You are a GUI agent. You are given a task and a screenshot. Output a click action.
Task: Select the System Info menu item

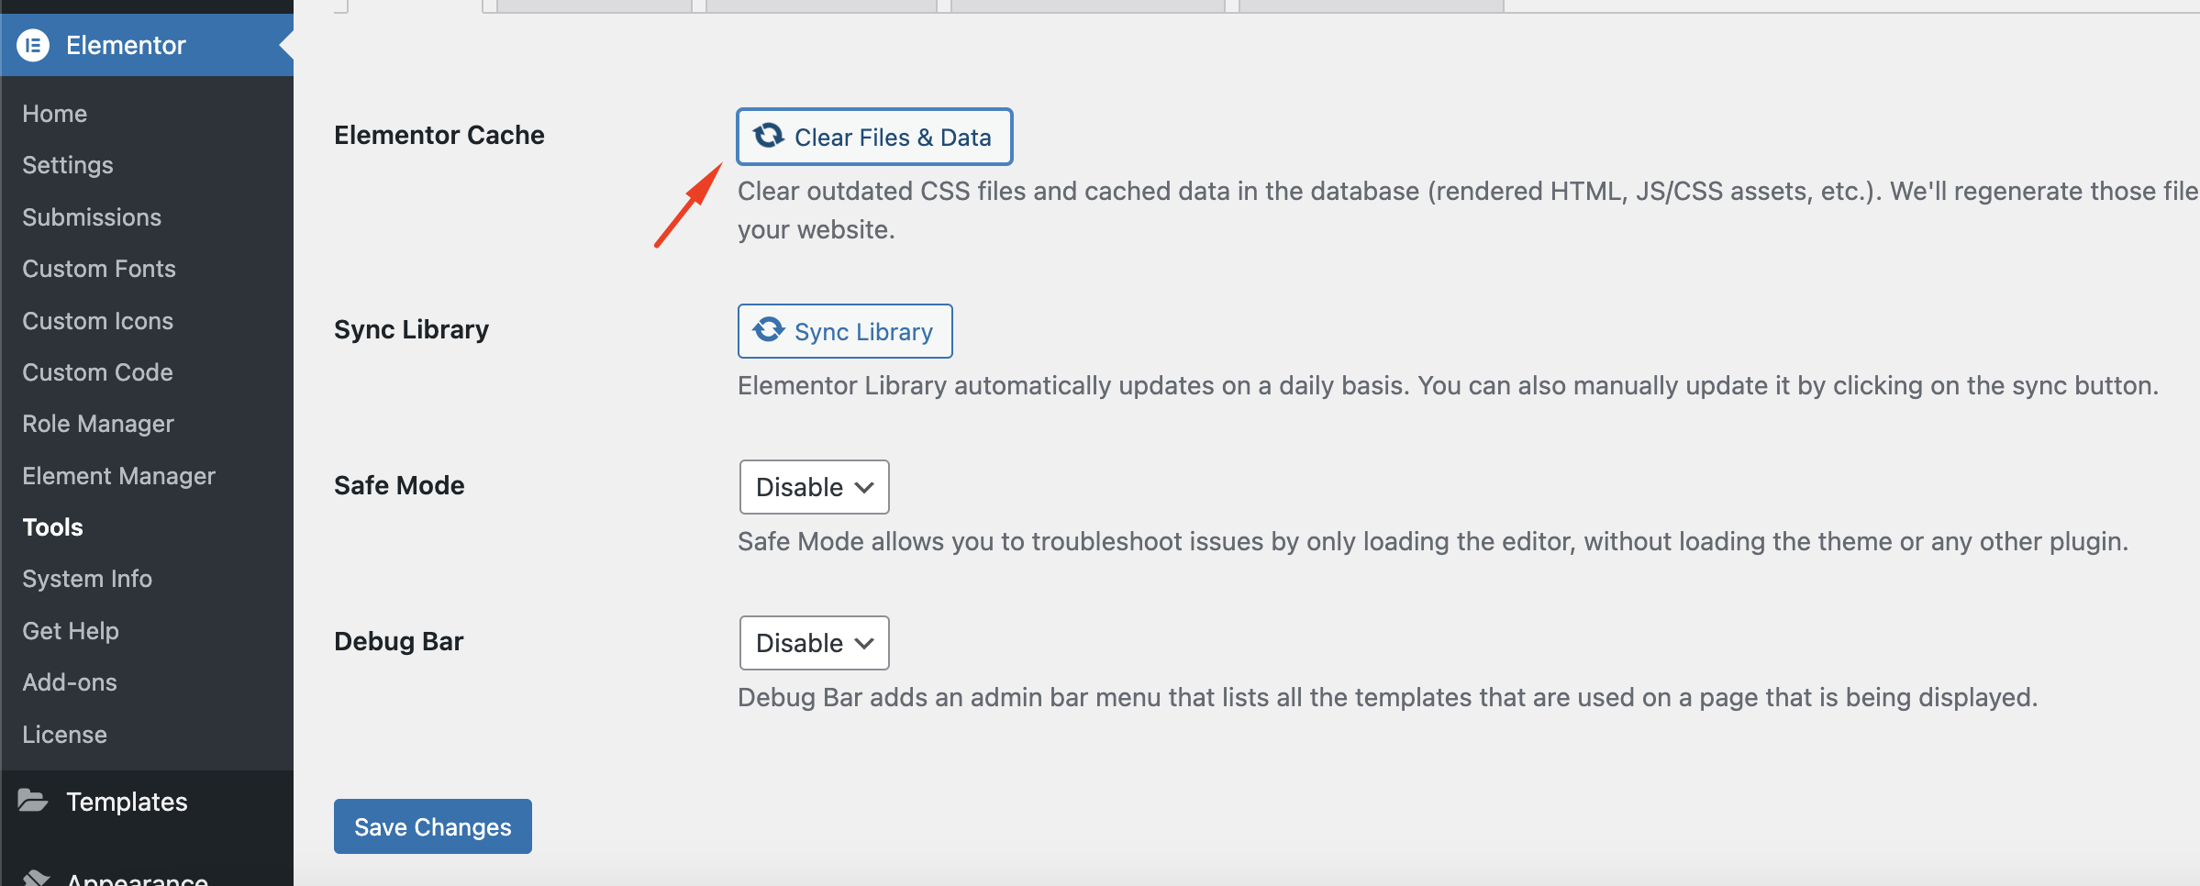[x=87, y=579]
